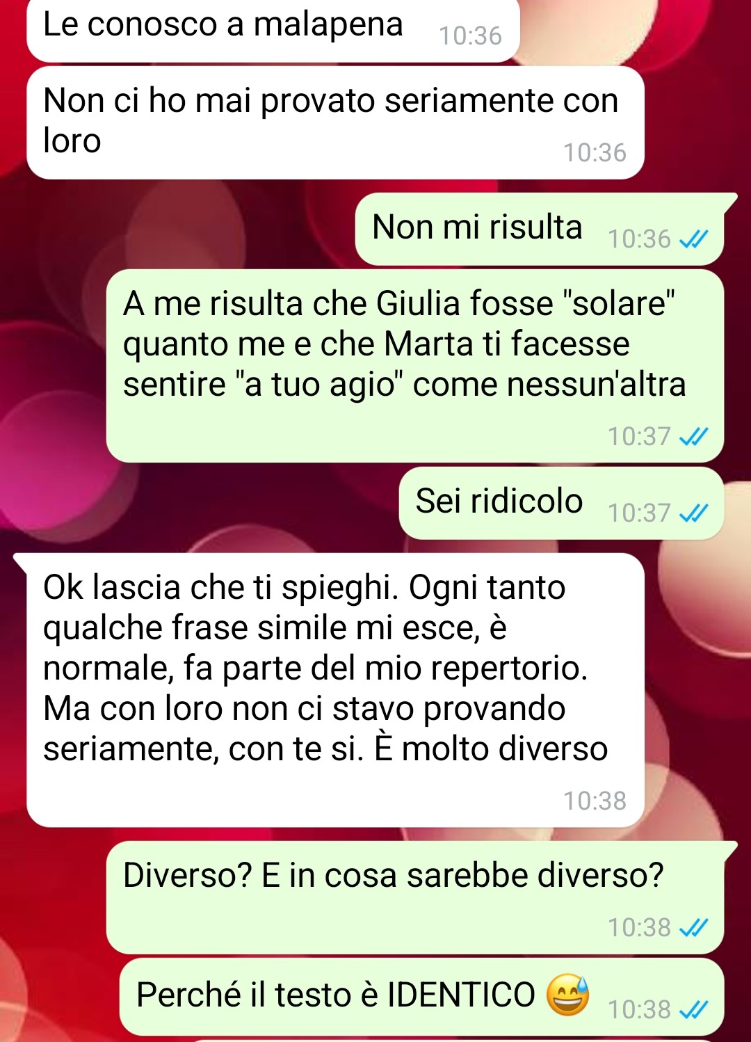Image resolution: width=751 pixels, height=1042 pixels.
Task: Tap the blue ticks beside "Perché il testo è IDENTICO"
Action: pyautogui.click(x=693, y=1009)
